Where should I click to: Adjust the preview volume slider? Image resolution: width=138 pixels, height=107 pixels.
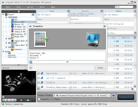[28, 100]
